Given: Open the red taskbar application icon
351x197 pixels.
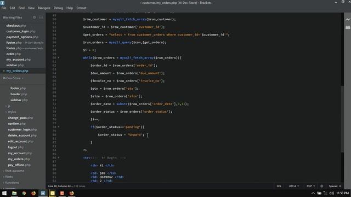Looking at the screenshot, I should pyautogui.click(x=62, y=193).
